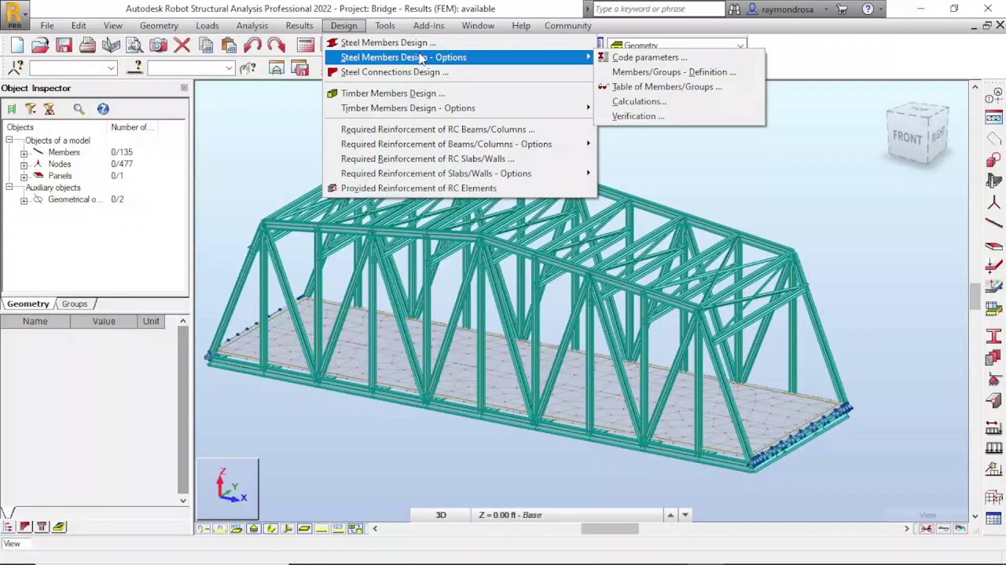
Task: Open the Geometry menu
Action: (159, 25)
